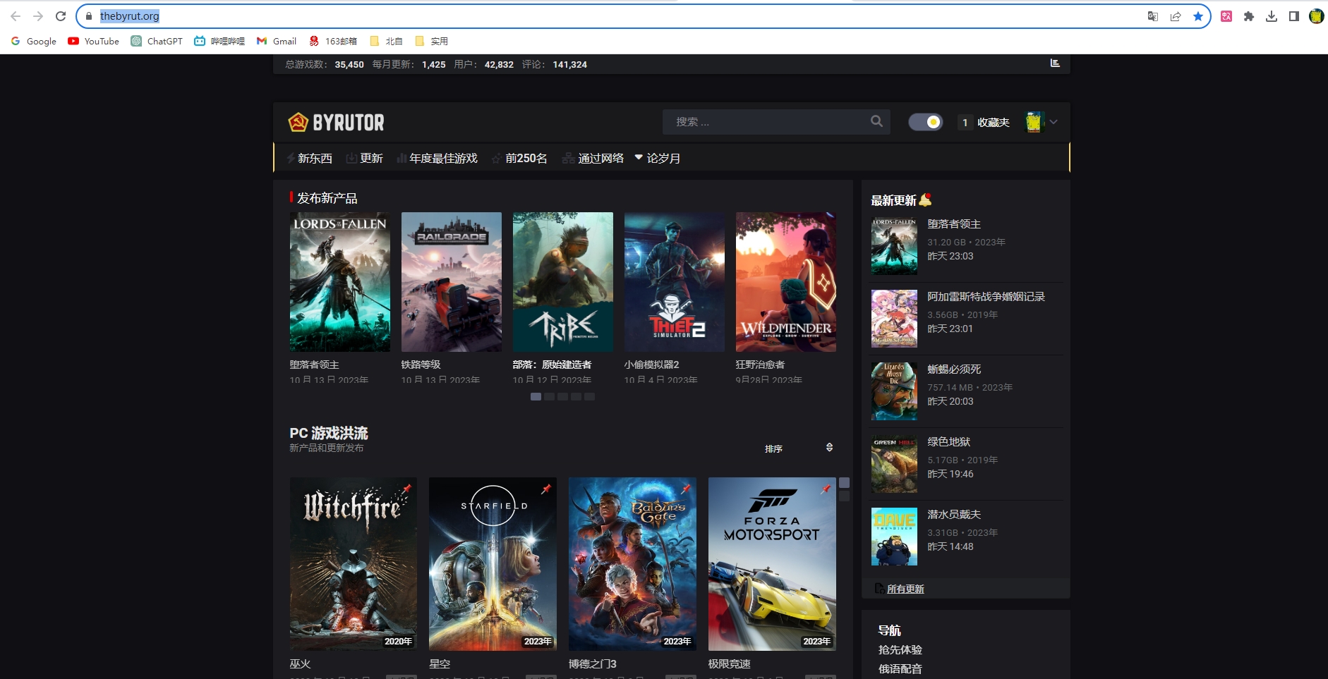Click the pin icon on Witchfire card
This screenshot has height=679, width=1328.
point(407,488)
